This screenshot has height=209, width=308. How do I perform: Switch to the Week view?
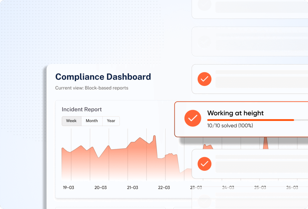point(71,121)
